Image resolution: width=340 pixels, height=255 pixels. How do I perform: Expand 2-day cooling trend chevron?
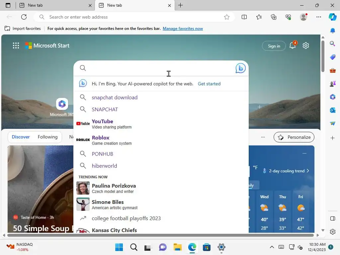point(308,171)
